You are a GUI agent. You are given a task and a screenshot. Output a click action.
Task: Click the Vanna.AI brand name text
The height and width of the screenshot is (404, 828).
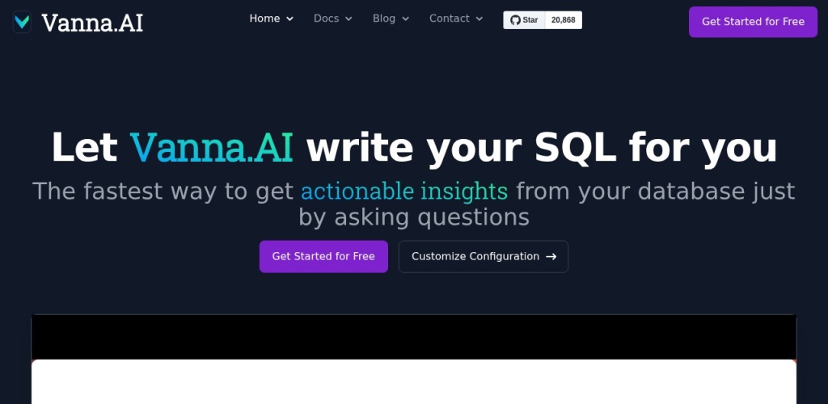pos(92,23)
